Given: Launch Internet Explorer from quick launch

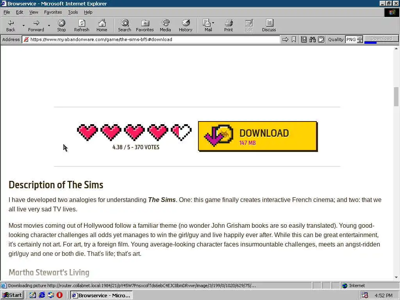Looking at the screenshot, I should (x=42, y=295).
